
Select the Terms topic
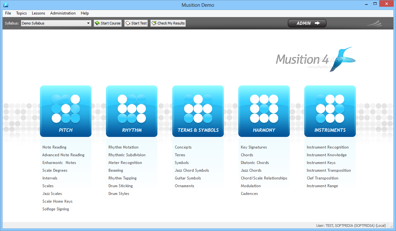click(180, 155)
